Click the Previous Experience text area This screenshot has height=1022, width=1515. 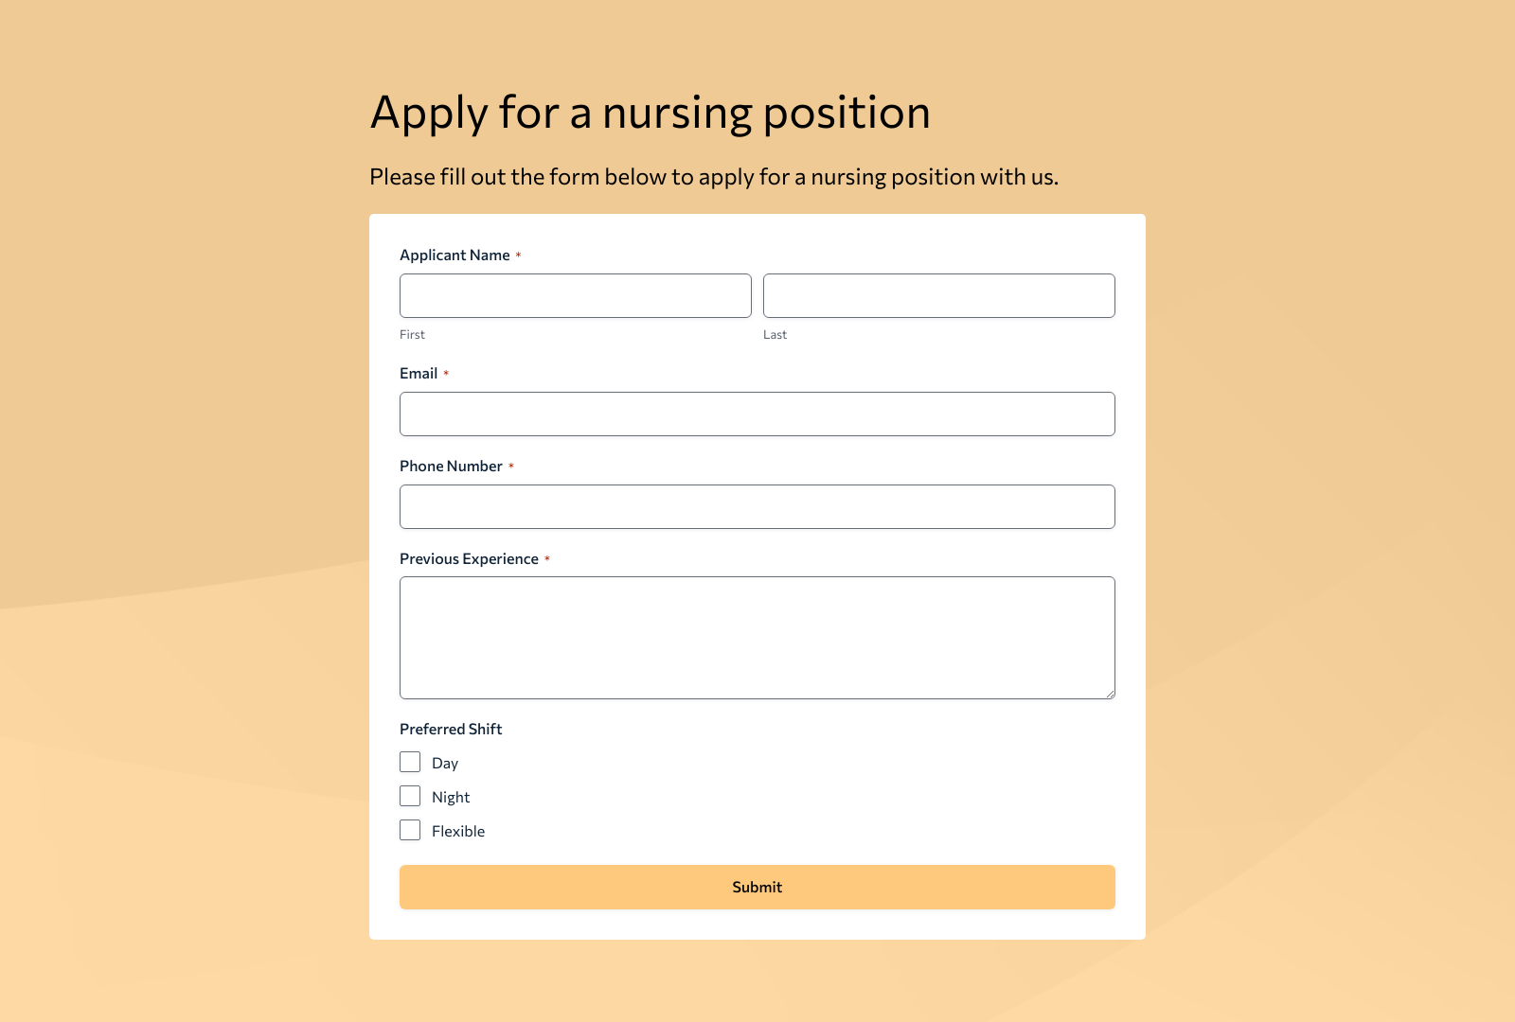tap(757, 637)
